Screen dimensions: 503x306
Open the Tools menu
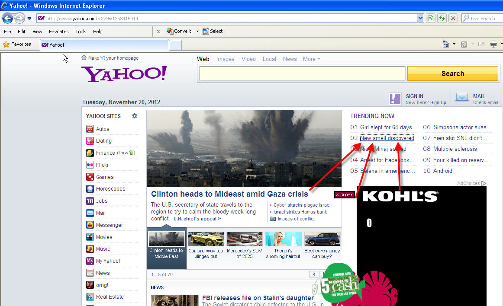81,32
